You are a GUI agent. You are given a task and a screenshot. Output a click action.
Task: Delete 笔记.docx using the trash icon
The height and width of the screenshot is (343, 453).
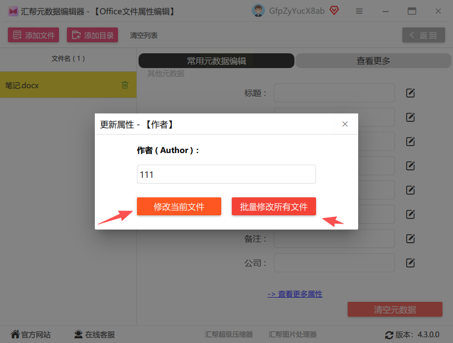125,85
